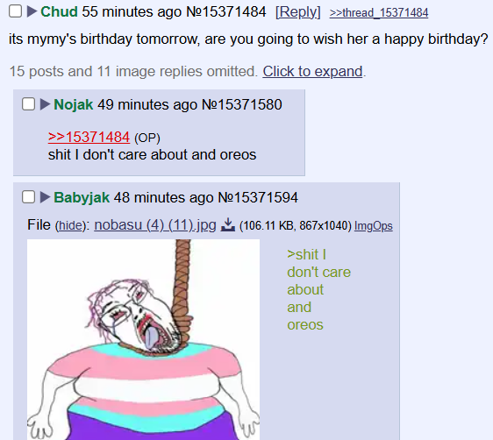Select the checkbox on Nojak's reply

[x=28, y=104]
